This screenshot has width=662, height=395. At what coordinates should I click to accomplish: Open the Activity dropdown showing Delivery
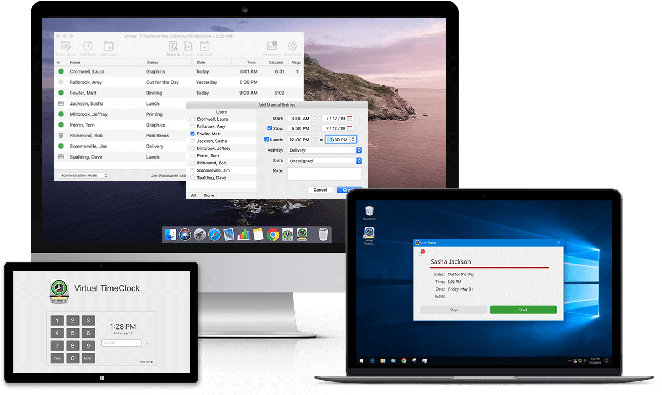325,150
